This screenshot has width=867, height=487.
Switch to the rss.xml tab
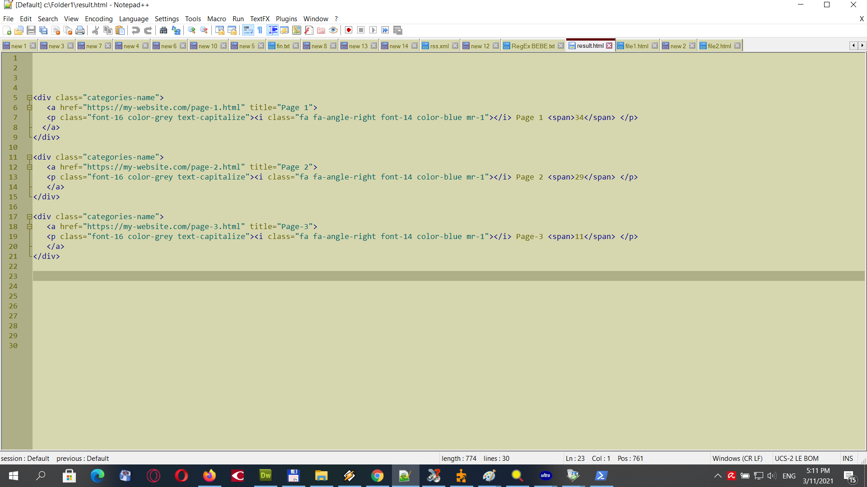coord(439,46)
